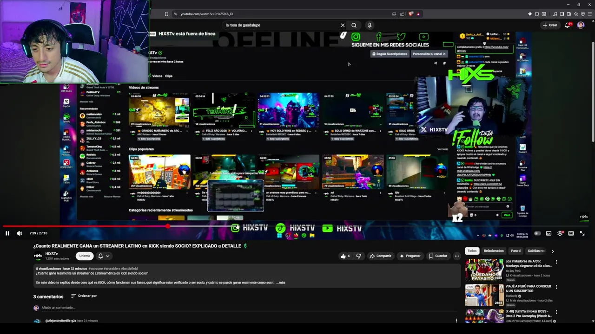Click the #arcraiders hashtag
This screenshot has height=334, width=595.
click(112, 269)
